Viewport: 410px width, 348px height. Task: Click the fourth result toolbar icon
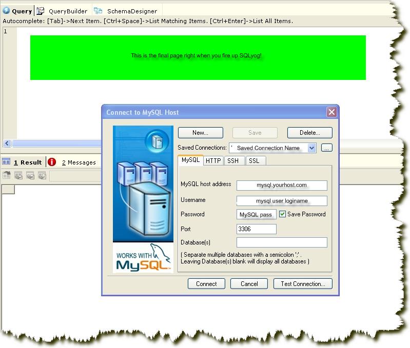42,175
